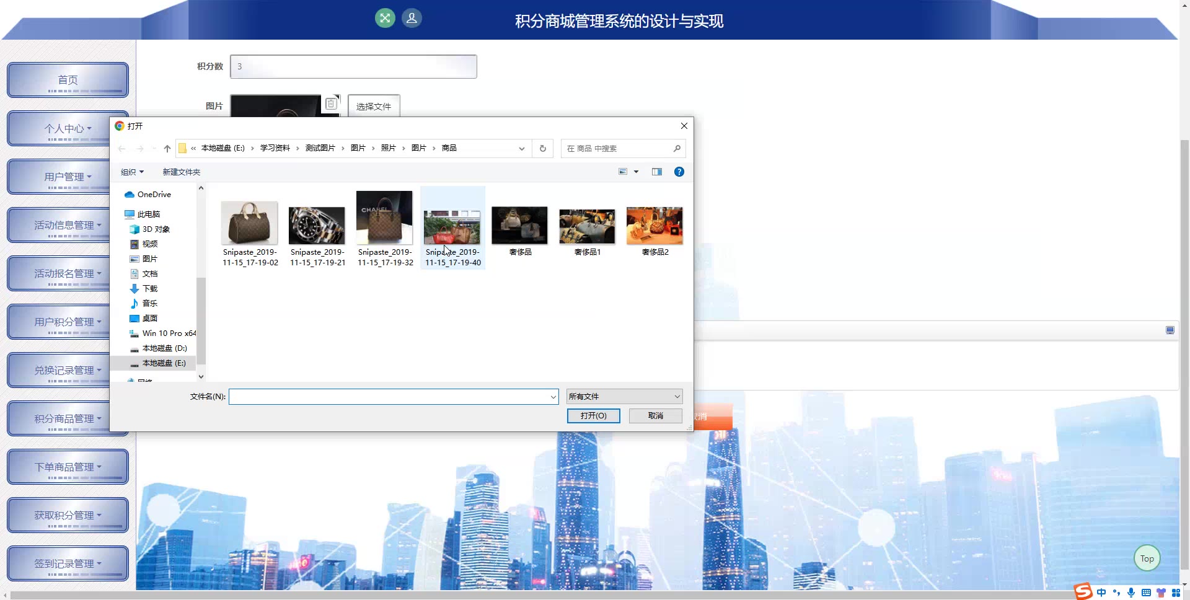The height and width of the screenshot is (600, 1190).
Task: Delete the uploaded image via trash icon
Action: [331, 104]
